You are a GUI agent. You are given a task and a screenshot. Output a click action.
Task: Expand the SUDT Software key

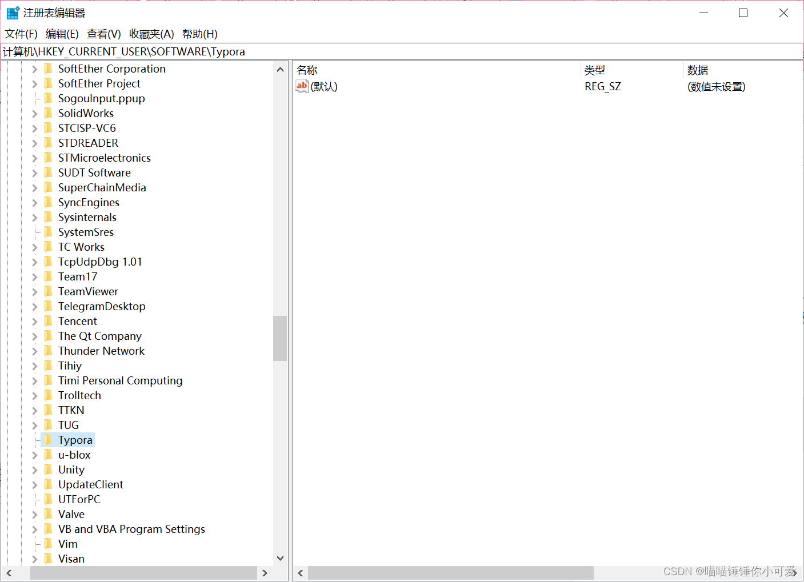(x=34, y=173)
